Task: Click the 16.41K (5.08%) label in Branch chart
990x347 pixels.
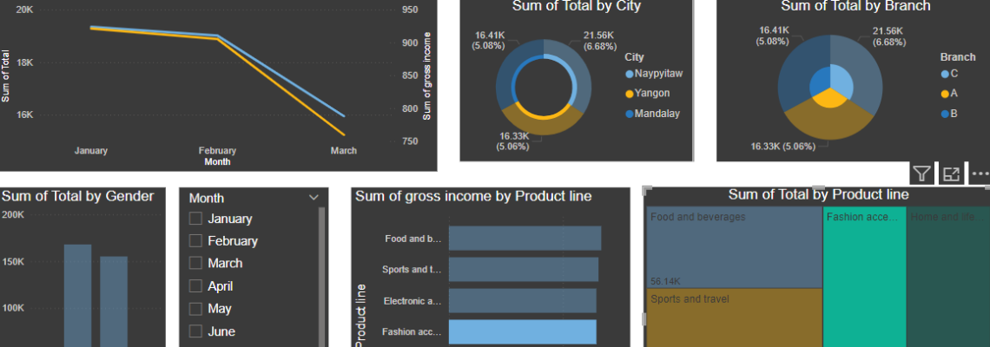Action: tap(773, 36)
